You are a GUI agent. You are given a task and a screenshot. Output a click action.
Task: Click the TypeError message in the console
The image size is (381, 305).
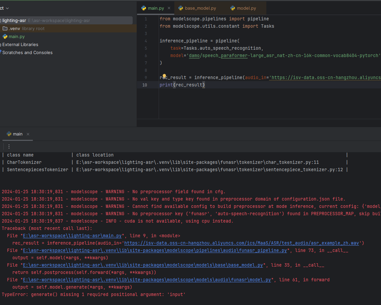94,294
